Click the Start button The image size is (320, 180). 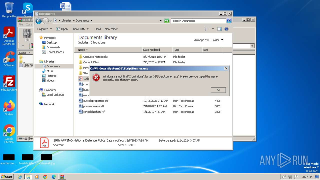click(7, 176)
